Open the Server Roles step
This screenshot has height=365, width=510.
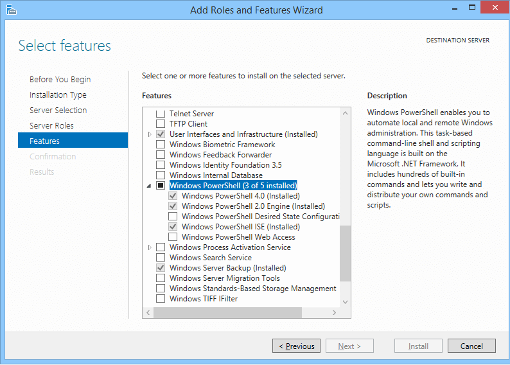point(52,125)
